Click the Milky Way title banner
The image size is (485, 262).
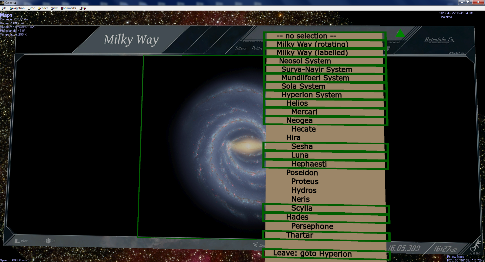pyautogui.click(x=131, y=40)
